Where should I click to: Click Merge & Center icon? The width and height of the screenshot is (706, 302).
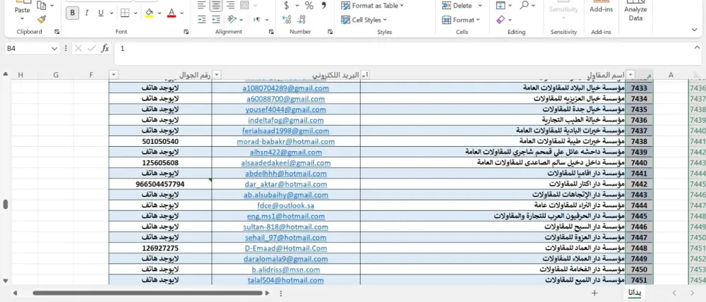(244, 5)
